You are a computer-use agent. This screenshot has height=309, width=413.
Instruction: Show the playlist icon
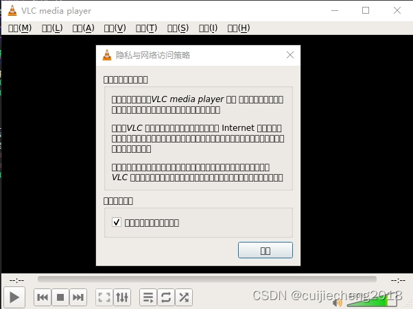(x=148, y=297)
